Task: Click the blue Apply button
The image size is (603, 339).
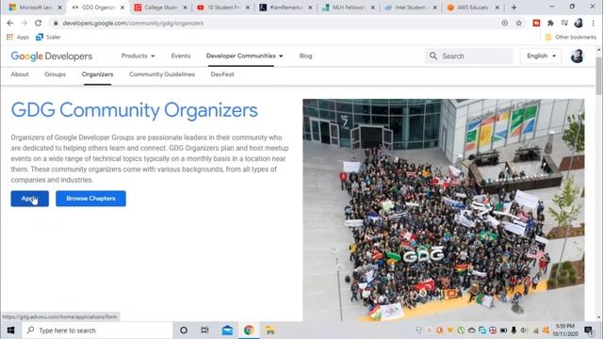Action: coord(29,199)
